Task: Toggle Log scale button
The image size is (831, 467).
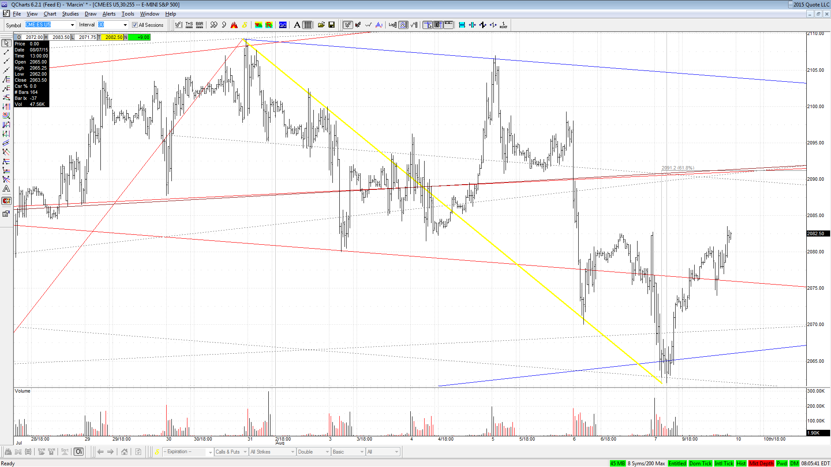Action: click(393, 25)
